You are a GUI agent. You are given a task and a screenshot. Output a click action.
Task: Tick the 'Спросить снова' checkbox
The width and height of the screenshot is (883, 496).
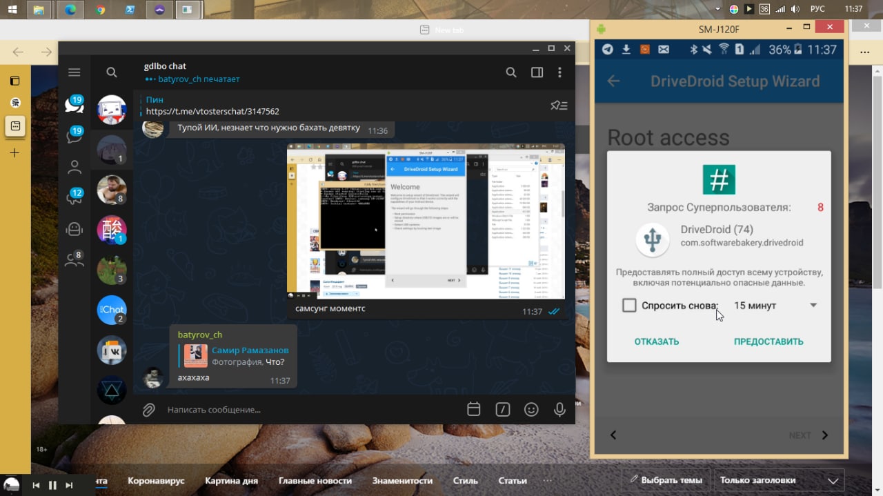pos(629,305)
